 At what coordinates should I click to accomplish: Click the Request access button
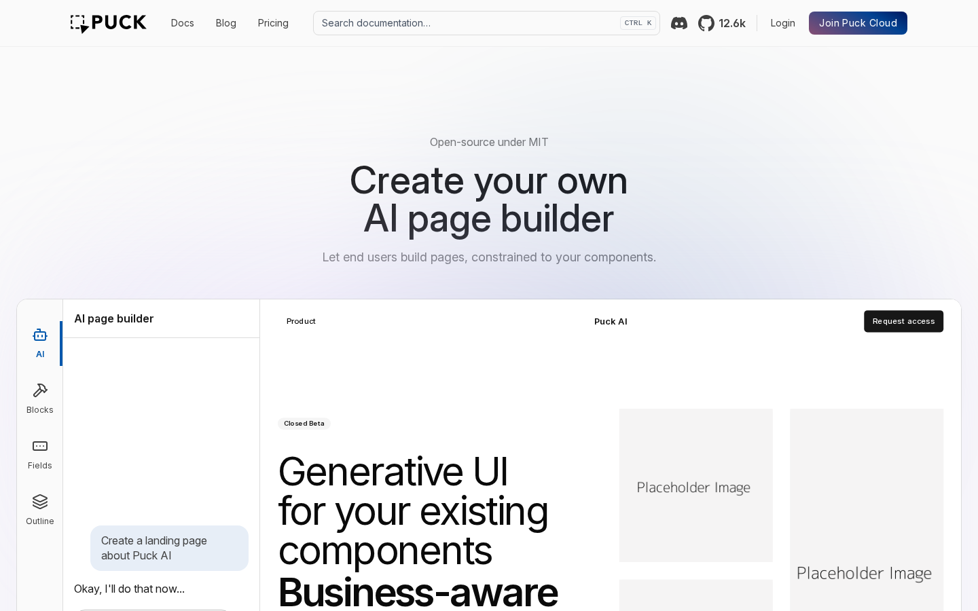(903, 321)
